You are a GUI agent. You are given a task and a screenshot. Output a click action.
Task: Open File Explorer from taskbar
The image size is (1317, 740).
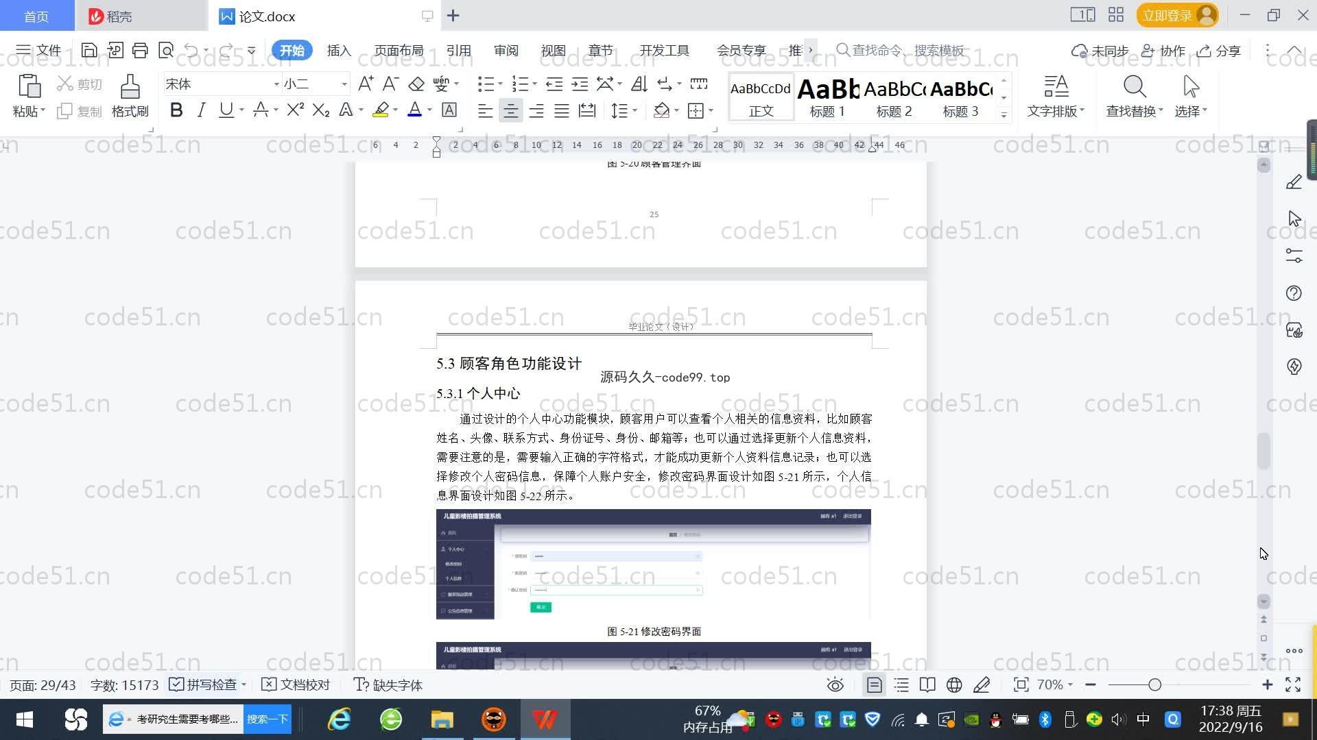(442, 719)
